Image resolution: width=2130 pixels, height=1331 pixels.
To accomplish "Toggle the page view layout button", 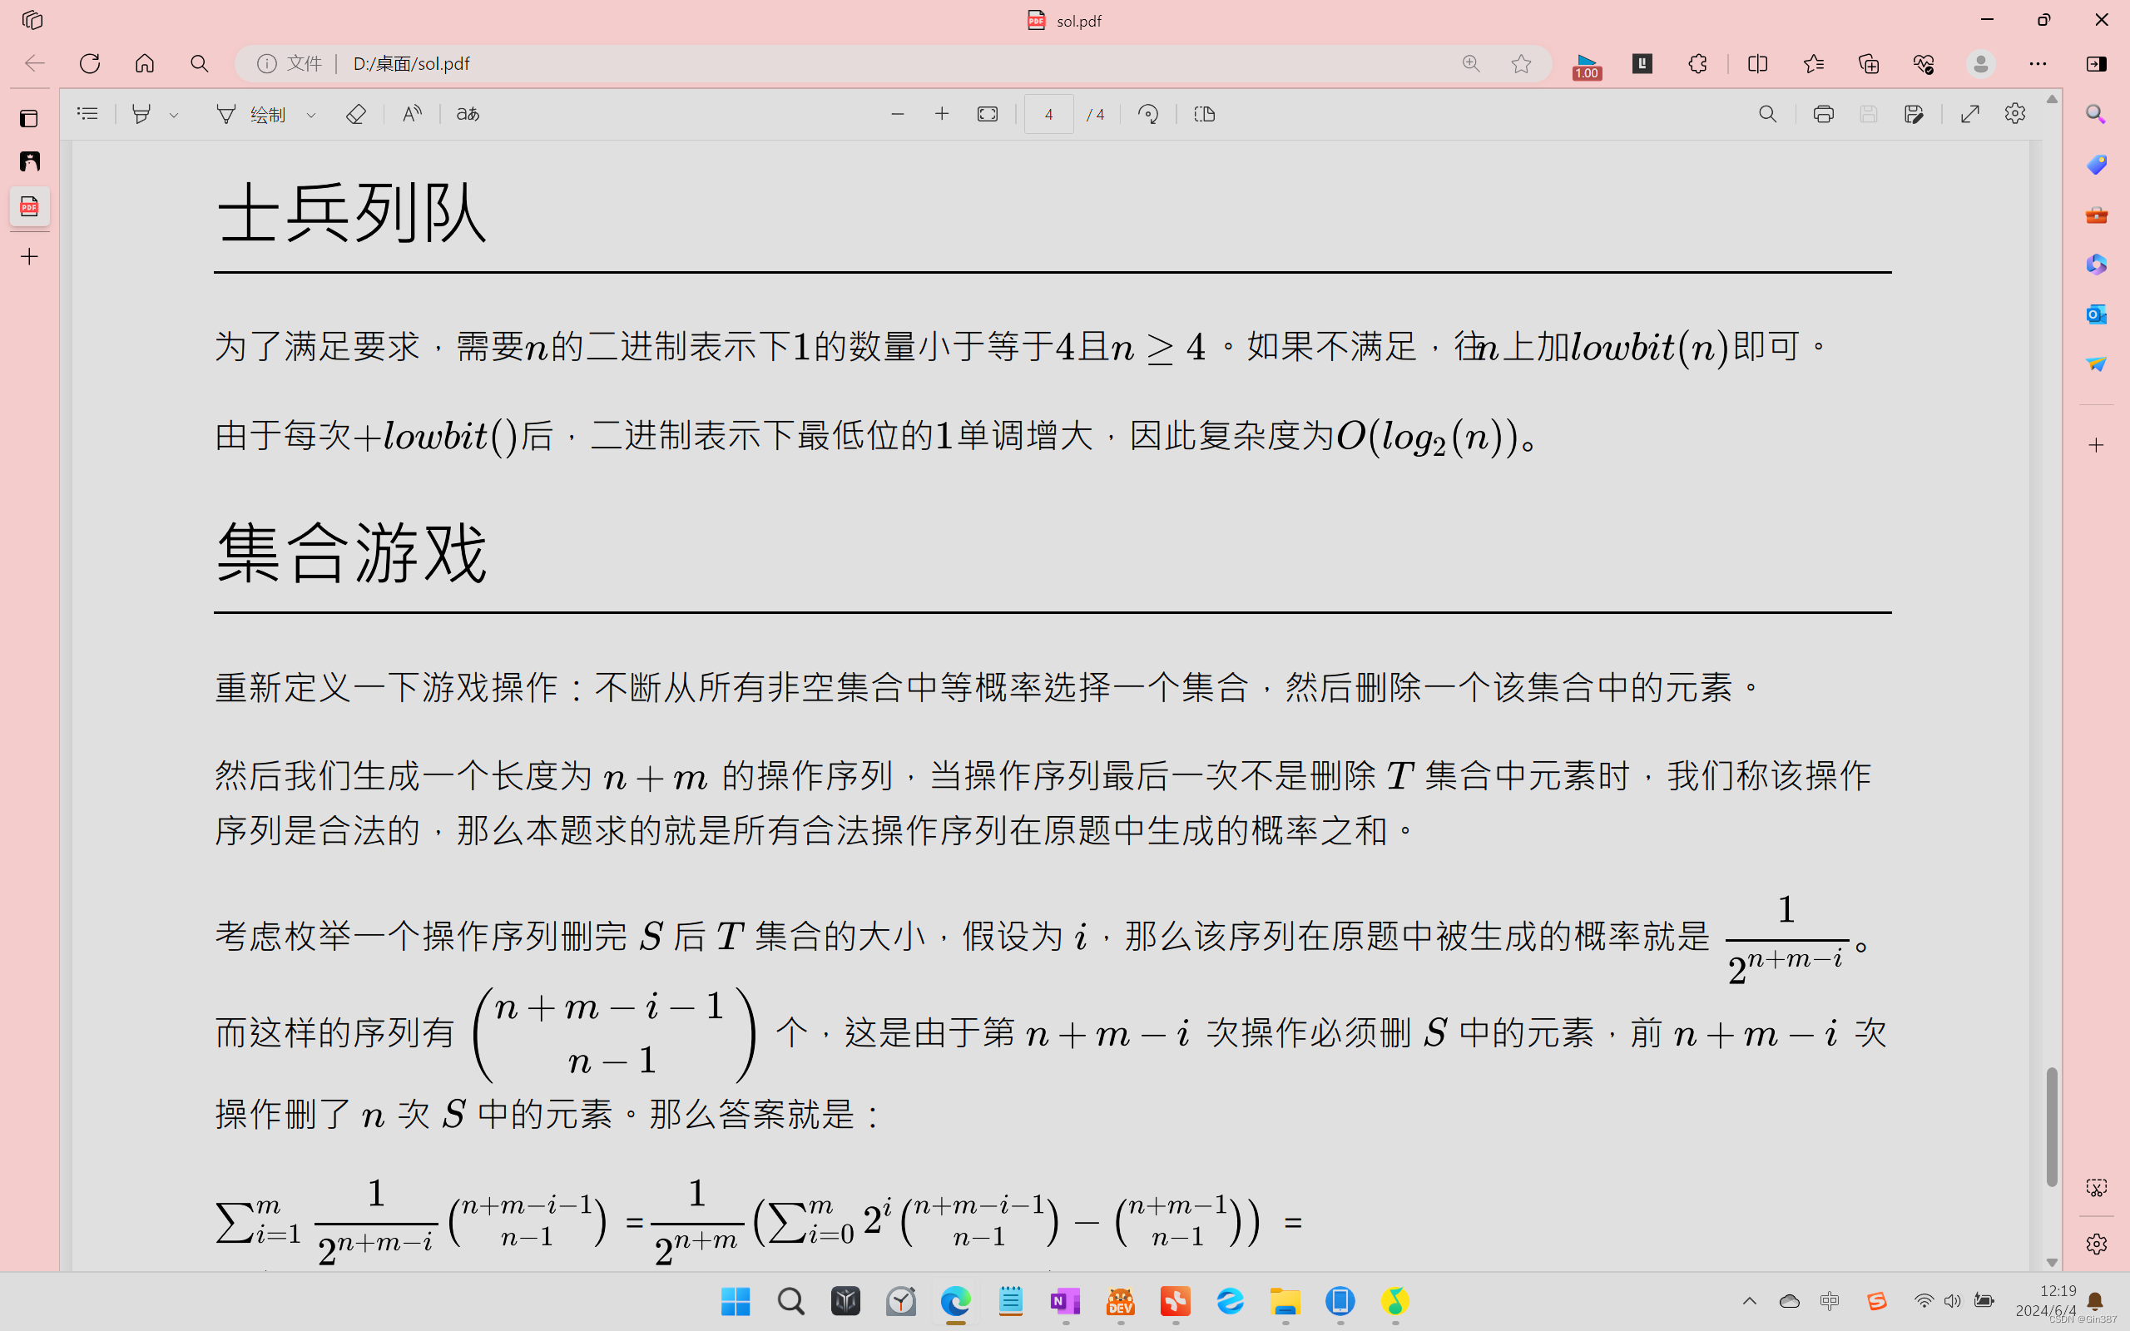I will pos(1204,115).
